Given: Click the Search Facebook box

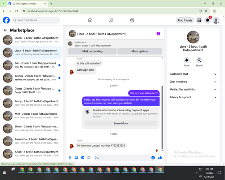Looking at the screenshot, I should [x=36, y=20].
